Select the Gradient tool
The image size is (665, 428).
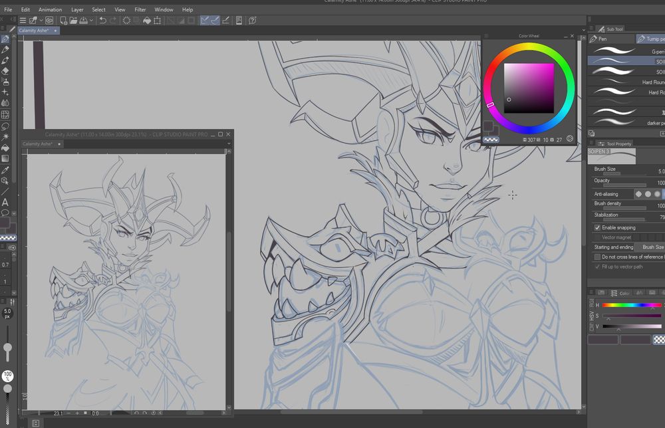pyautogui.click(x=5, y=158)
